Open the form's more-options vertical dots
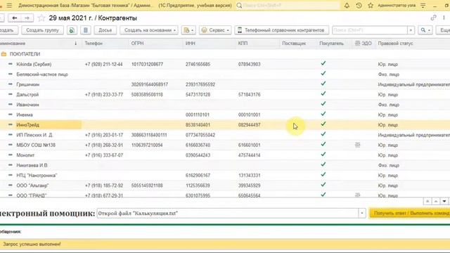Image resolution: width=450 pixels, height=253 pixels. (444, 18)
